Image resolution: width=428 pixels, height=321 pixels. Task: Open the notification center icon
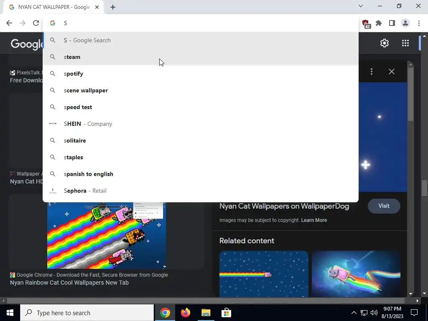click(414, 313)
